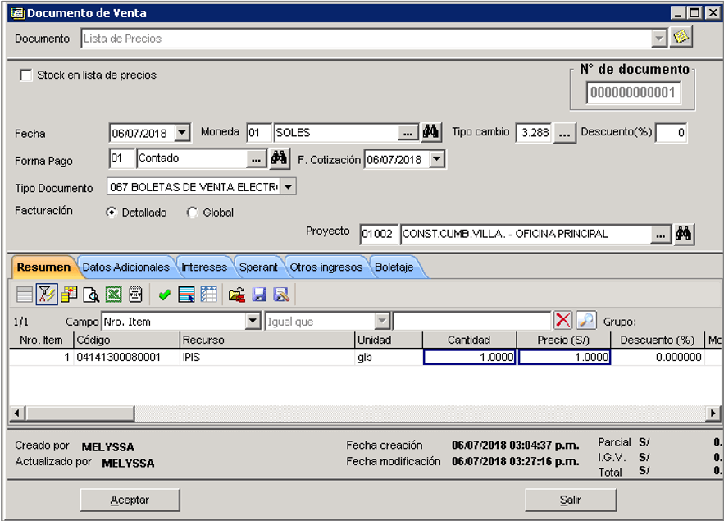
Task: Open the Otros ingresos tab
Action: pos(326,267)
